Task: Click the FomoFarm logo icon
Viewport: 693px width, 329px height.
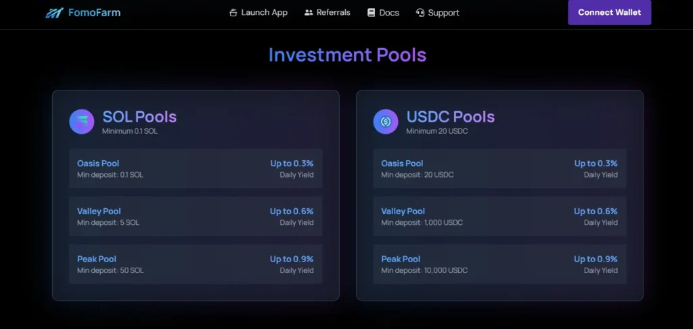Action: (54, 13)
